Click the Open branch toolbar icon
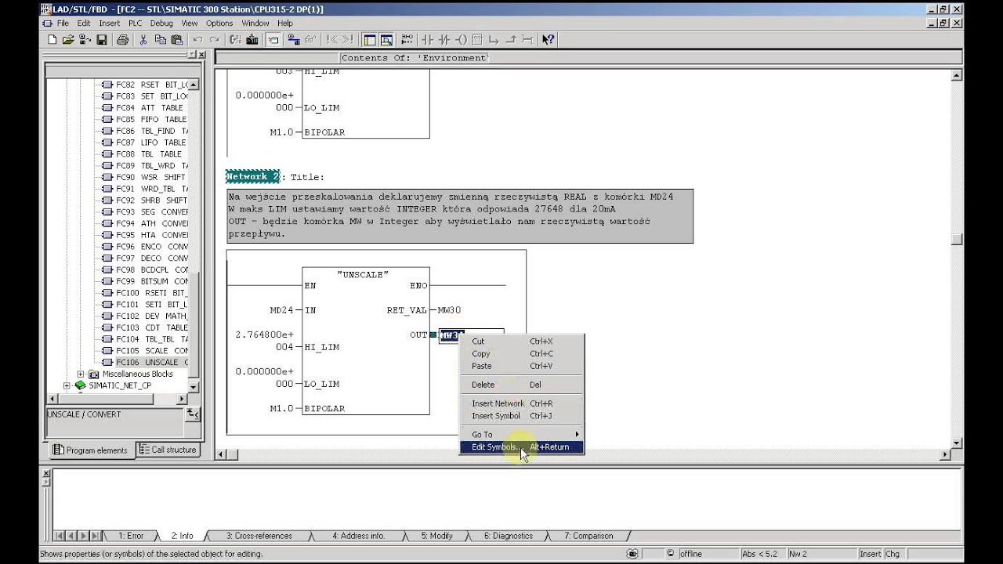Screen dimensions: 1003x564 point(494,40)
